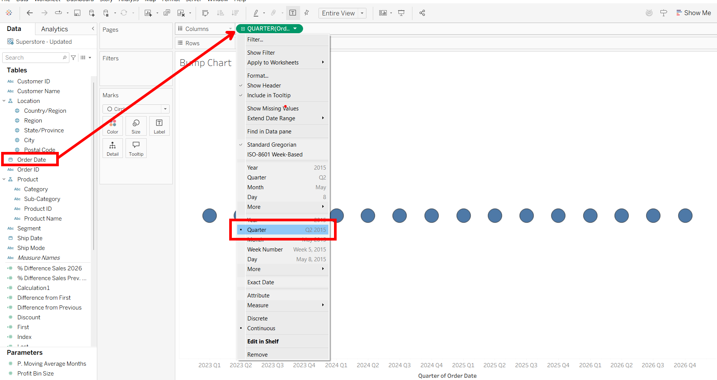Switch to the Data tab
717x380 pixels.
coord(14,29)
